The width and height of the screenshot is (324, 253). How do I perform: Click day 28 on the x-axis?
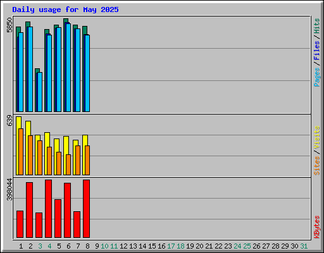click(x=275, y=246)
